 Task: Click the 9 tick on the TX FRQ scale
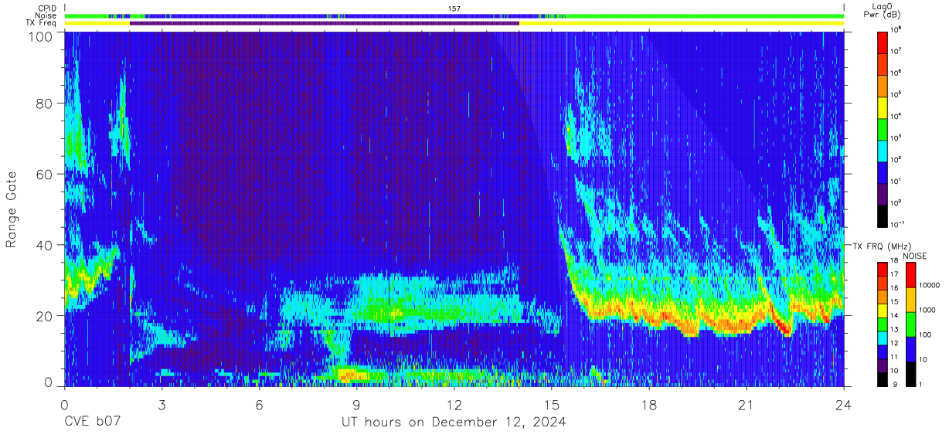pyautogui.click(x=893, y=385)
